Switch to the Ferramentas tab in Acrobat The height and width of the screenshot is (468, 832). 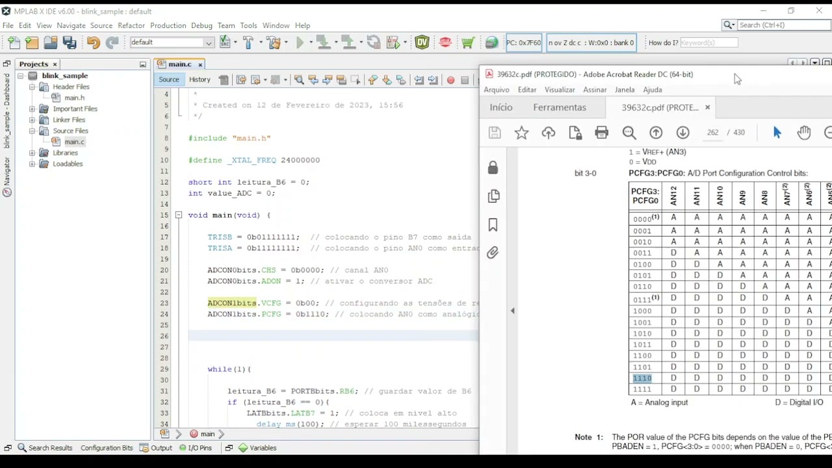560,107
